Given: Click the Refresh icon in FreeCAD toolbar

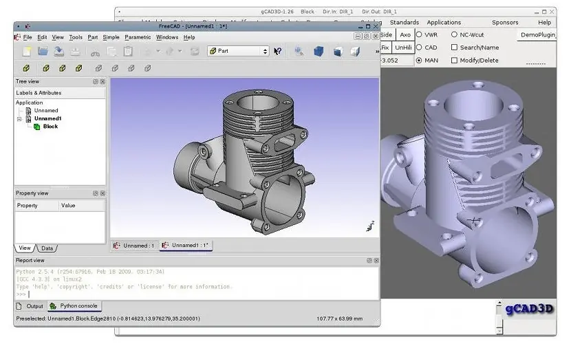Looking at the screenshot, I should (x=195, y=52).
